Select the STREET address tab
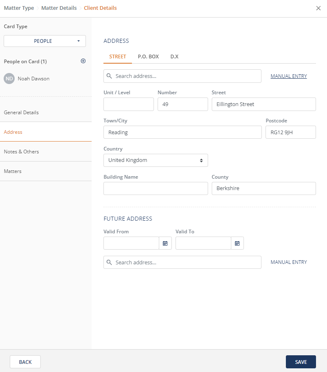327x372 pixels. click(x=118, y=57)
